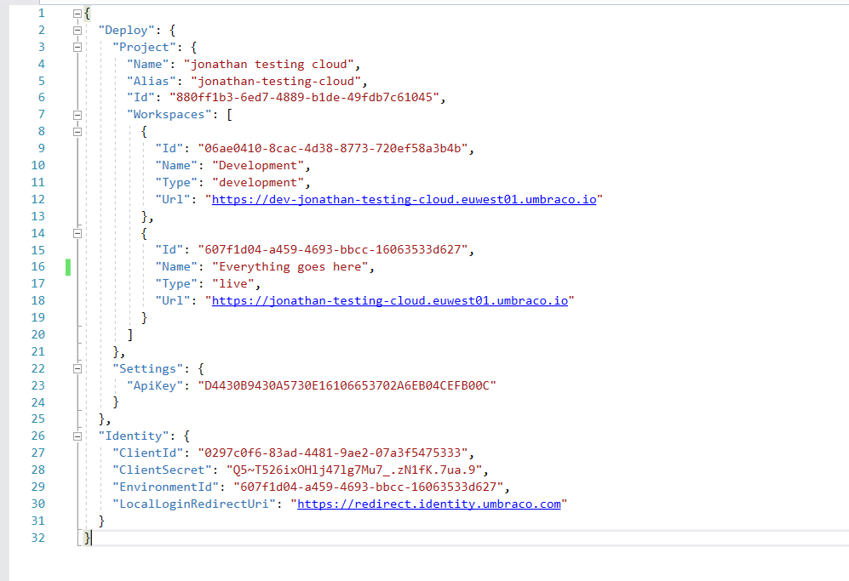Click the "Everything goes here" name value

coord(290,267)
